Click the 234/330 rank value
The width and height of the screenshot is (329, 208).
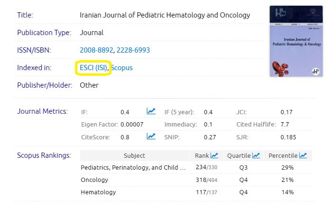pos(206,168)
